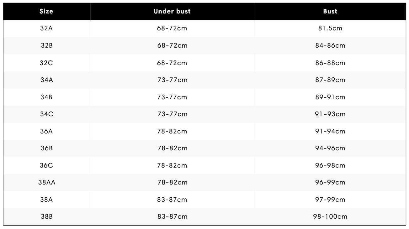
Task: Select the 36A size cell
Action: click(x=46, y=131)
